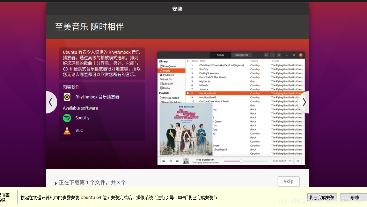Sort by the Genre column header
This screenshot has width=367, height=207.
(254, 61)
